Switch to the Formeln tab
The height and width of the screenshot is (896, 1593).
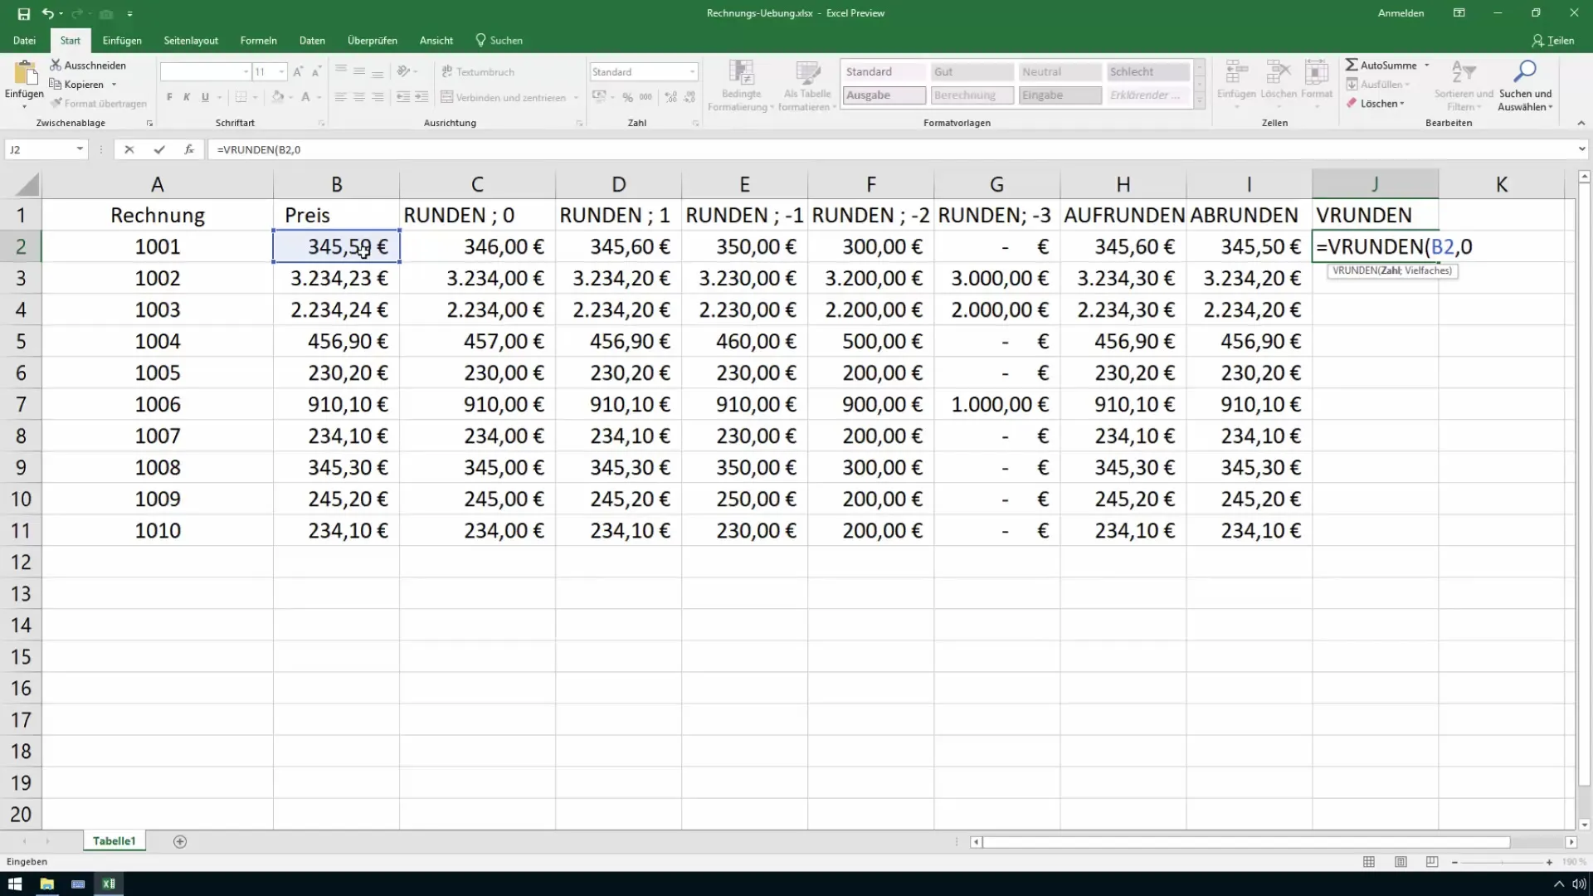(259, 40)
